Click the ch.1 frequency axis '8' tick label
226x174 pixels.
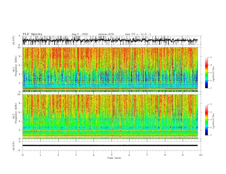[20, 56]
